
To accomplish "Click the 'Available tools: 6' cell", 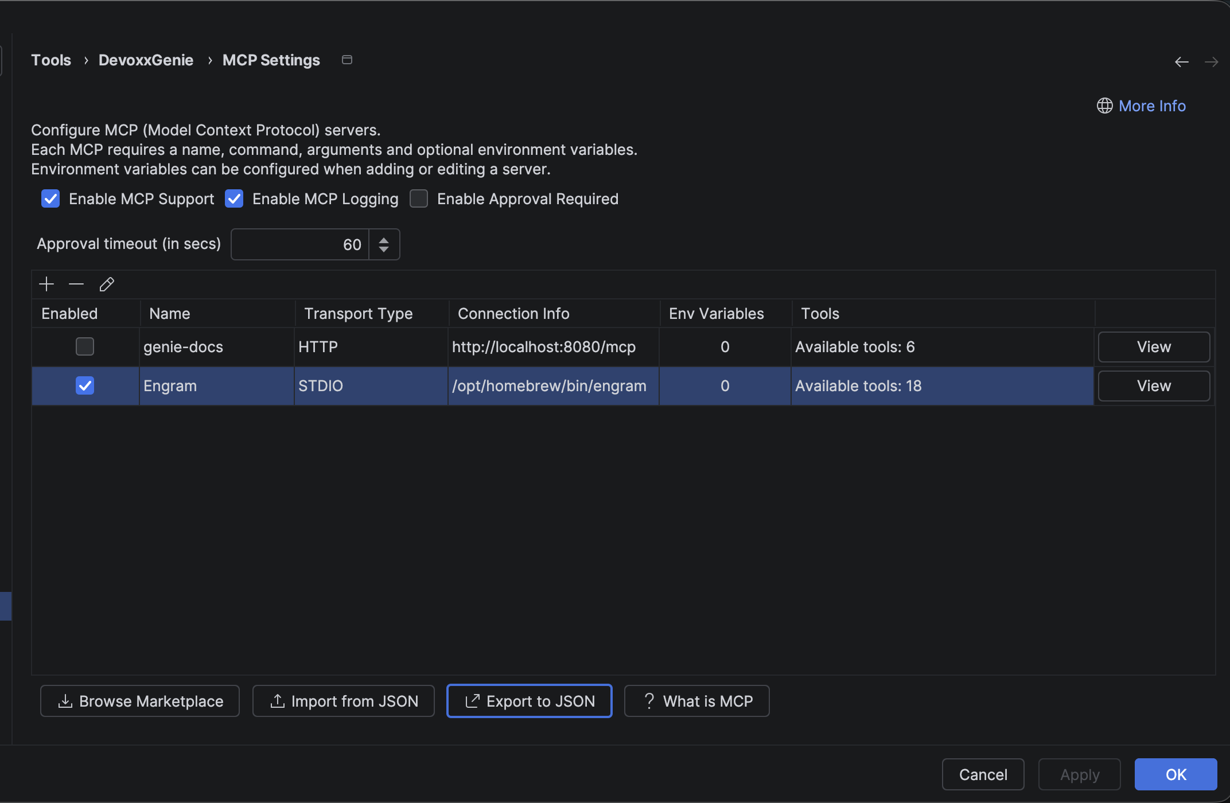I will click(x=943, y=347).
